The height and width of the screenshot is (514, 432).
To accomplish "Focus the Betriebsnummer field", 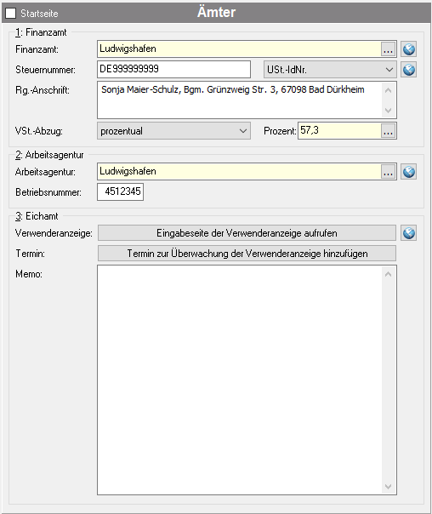I will point(120,191).
